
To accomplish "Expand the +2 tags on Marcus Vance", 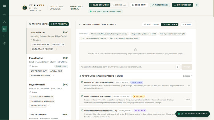I will (56, 49).
